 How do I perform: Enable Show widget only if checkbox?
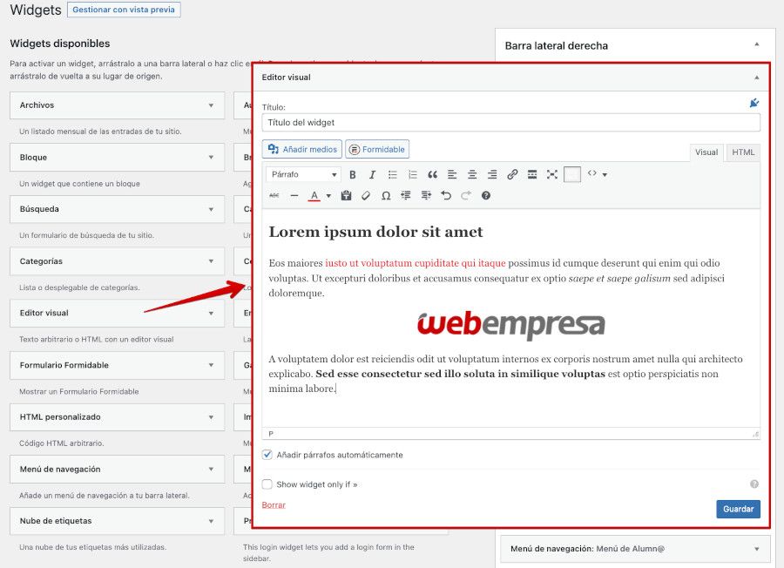267,484
